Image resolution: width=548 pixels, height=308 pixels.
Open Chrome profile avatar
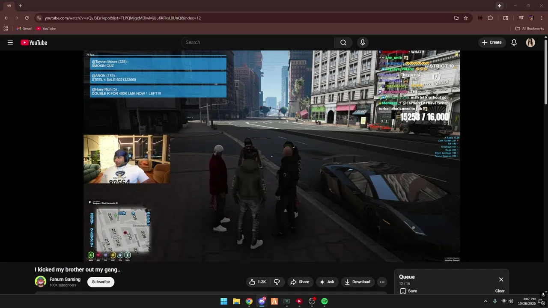[x=531, y=18]
